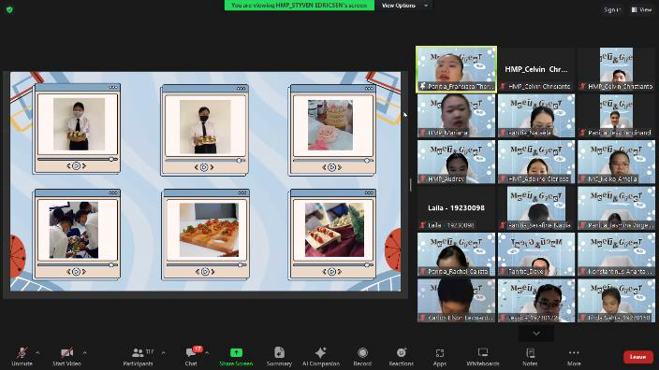The height and width of the screenshot is (370, 659).
Task: Open the Apps panel
Action: [x=440, y=357]
